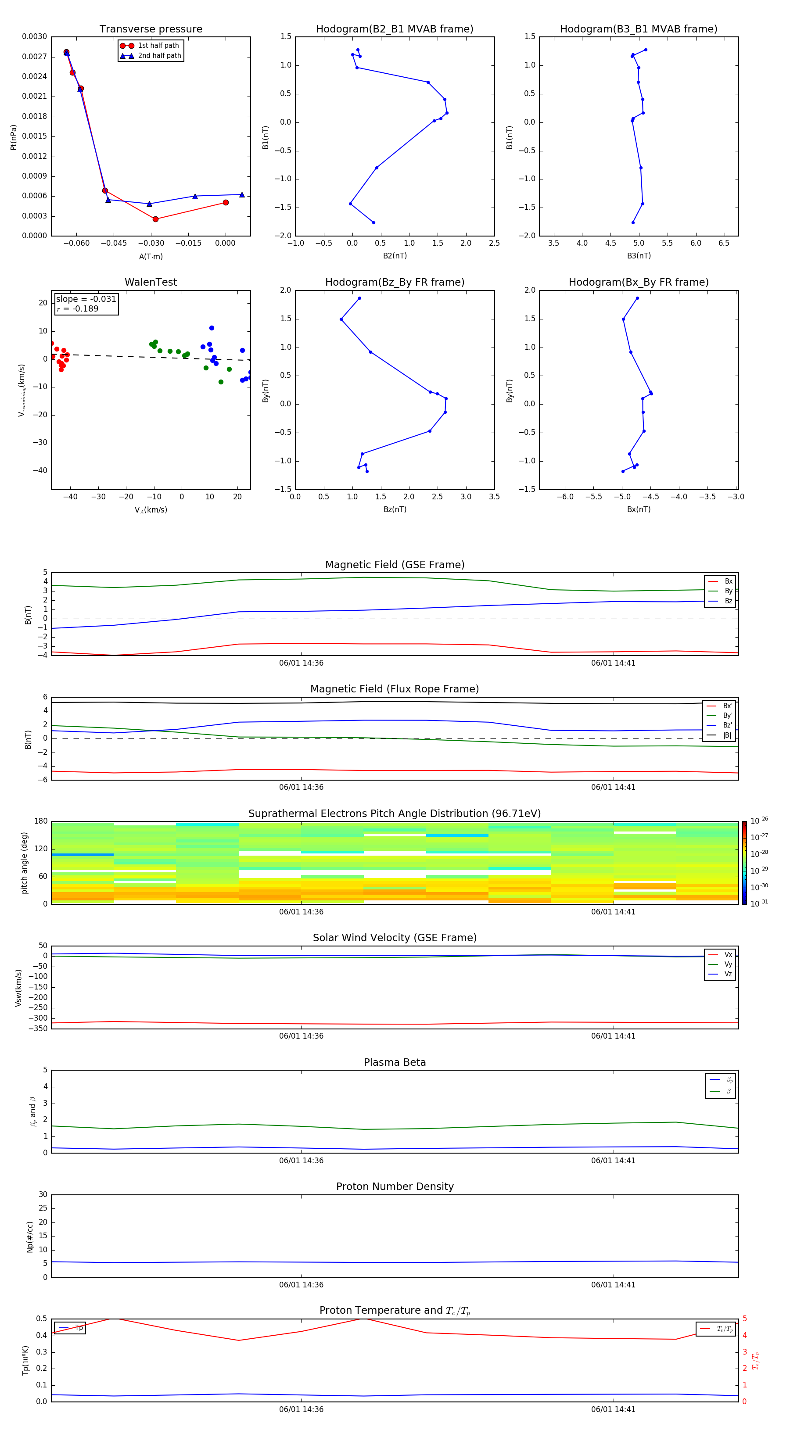Click the 'B3(nT)' axis label
This screenshot has width=790, height=1448.
pos(639,256)
